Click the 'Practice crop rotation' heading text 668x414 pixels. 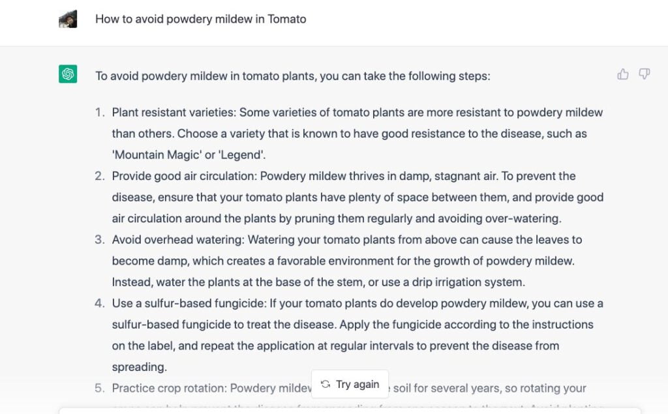tap(168, 388)
